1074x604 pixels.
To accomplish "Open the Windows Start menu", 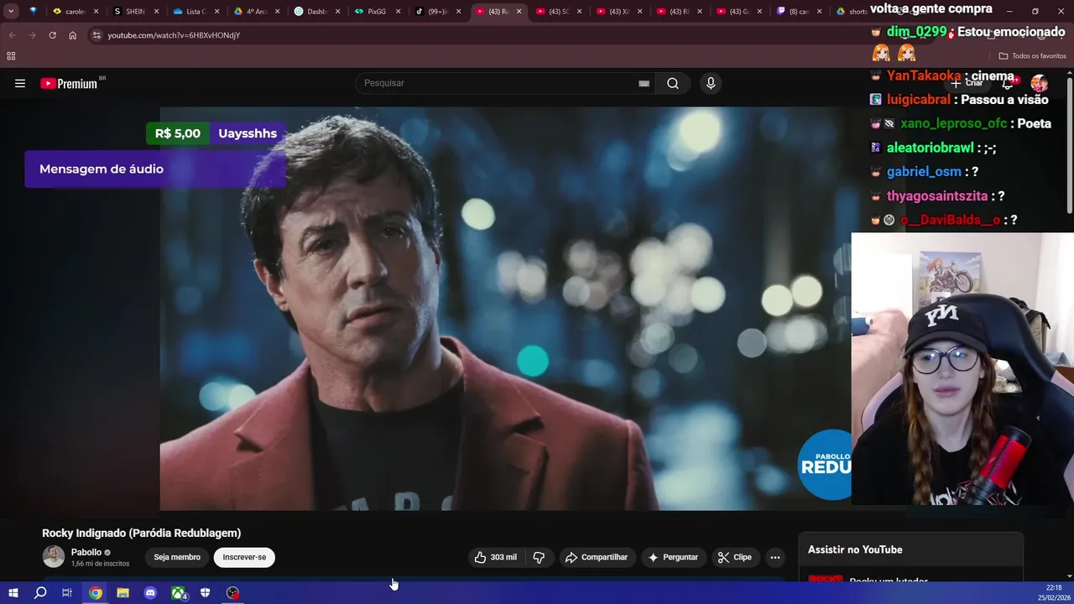I will point(13,593).
